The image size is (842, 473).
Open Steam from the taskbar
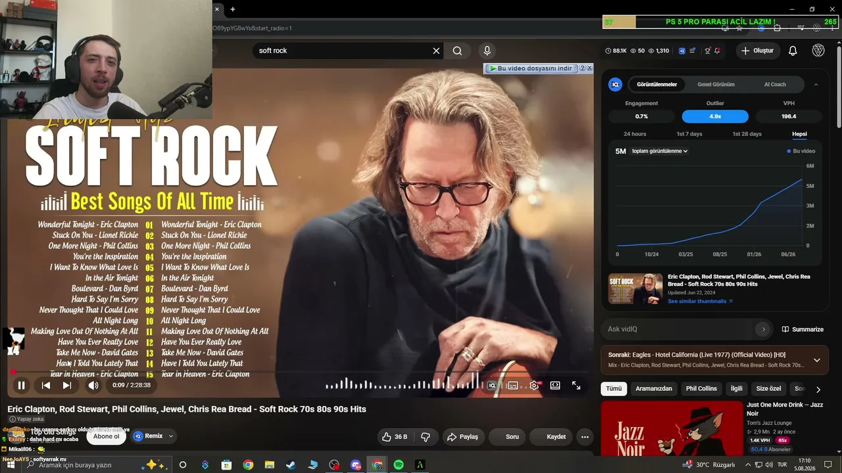290,465
